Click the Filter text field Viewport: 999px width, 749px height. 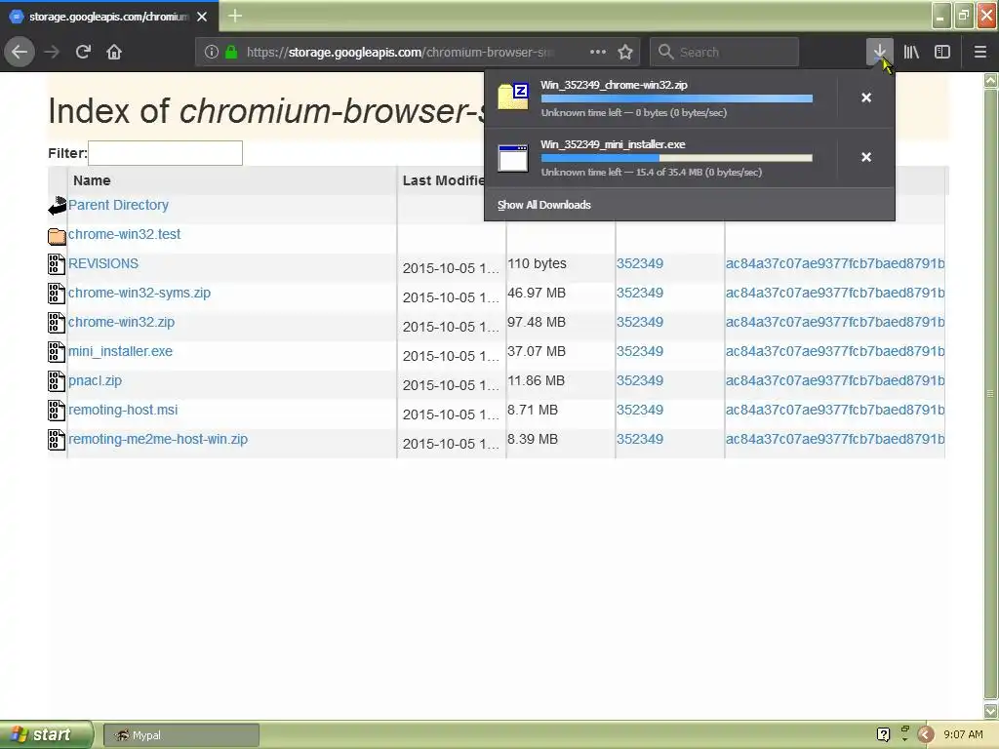tap(165, 153)
